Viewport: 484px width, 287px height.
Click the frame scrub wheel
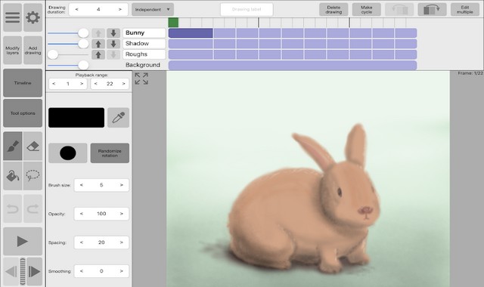[23, 272]
